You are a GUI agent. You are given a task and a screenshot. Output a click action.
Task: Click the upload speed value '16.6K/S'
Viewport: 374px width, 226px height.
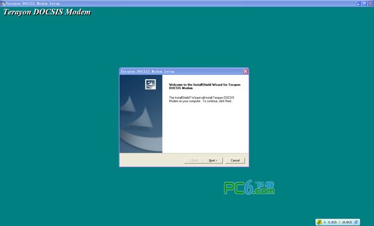[347, 222]
